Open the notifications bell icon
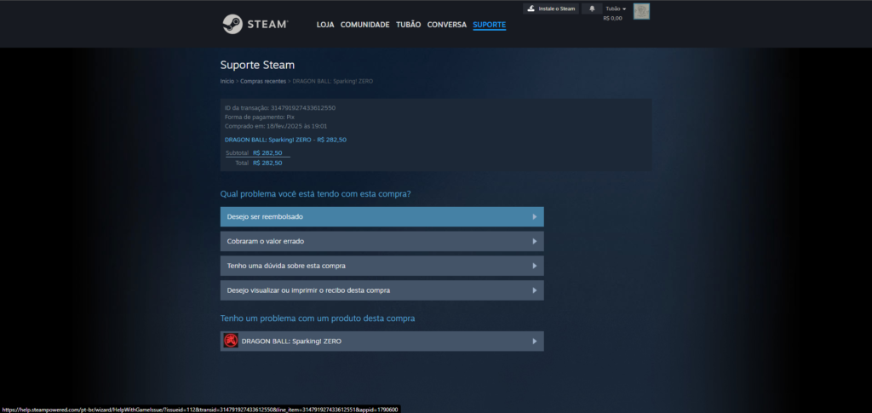 pos(592,9)
